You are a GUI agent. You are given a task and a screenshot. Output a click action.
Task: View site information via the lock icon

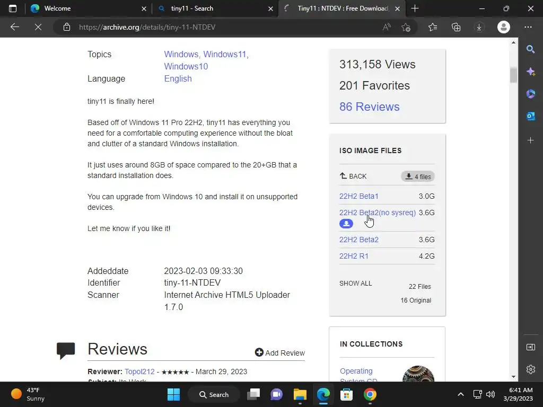coord(67,27)
